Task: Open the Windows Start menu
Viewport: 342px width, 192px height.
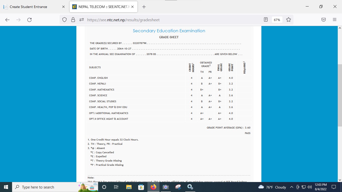Action: [x=6, y=187]
